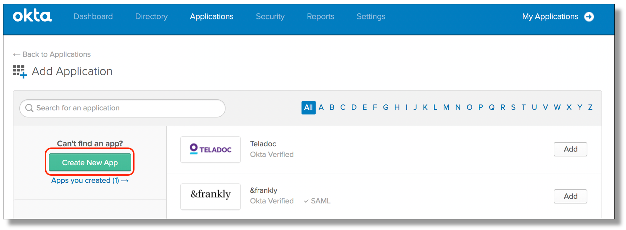Select the All alphabet filter
The height and width of the screenshot is (230, 626).
pos(308,107)
